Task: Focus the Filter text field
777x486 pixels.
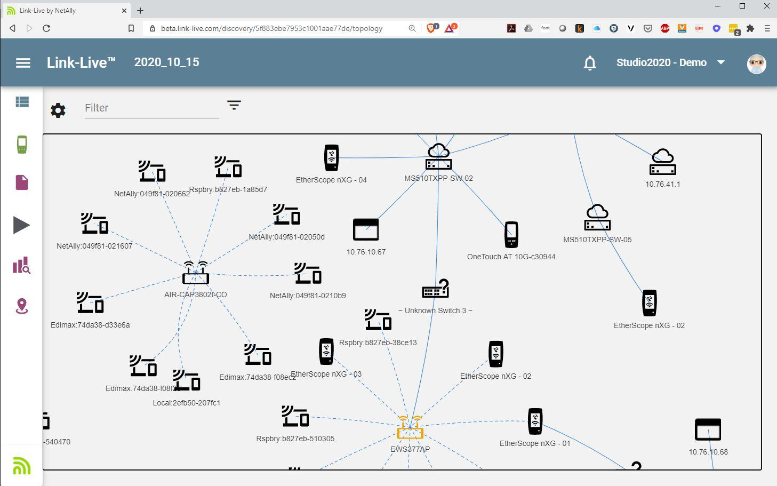Action: click(x=151, y=108)
